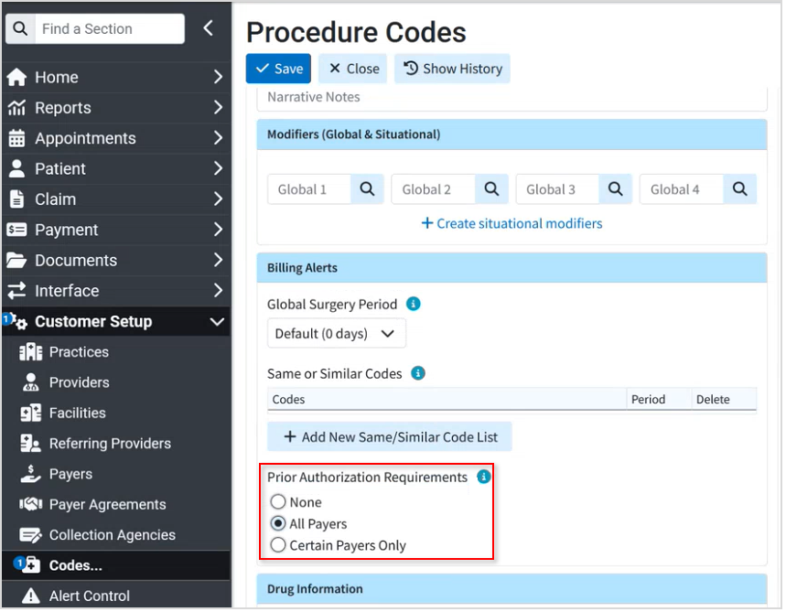Click the sidebar search magnifier icon
Viewport: 786px width, 612px height.
click(20, 28)
